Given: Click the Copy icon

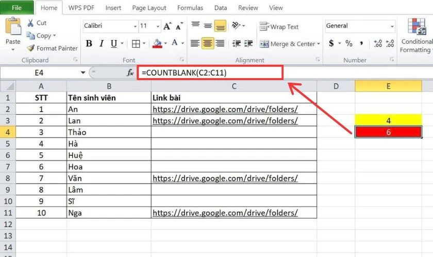Looking at the screenshot, I should click(x=30, y=35).
